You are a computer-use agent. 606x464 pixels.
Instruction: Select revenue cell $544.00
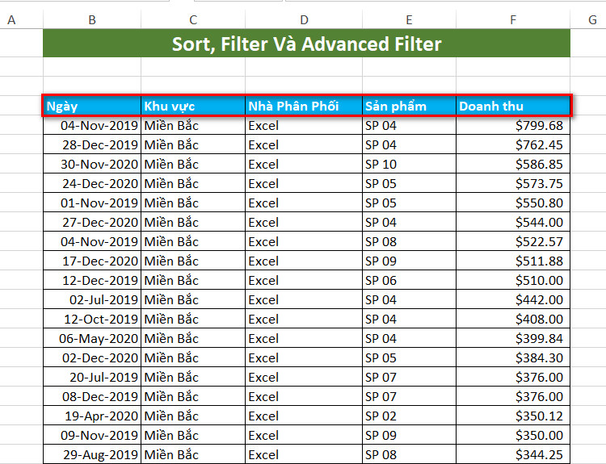513,222
